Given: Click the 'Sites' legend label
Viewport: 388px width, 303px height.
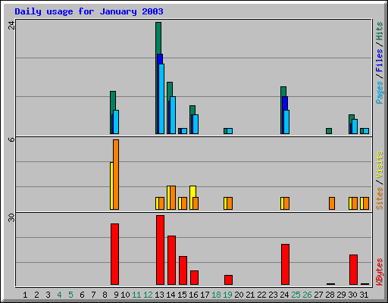Looking at the screenshot, I should coord(379,198).
